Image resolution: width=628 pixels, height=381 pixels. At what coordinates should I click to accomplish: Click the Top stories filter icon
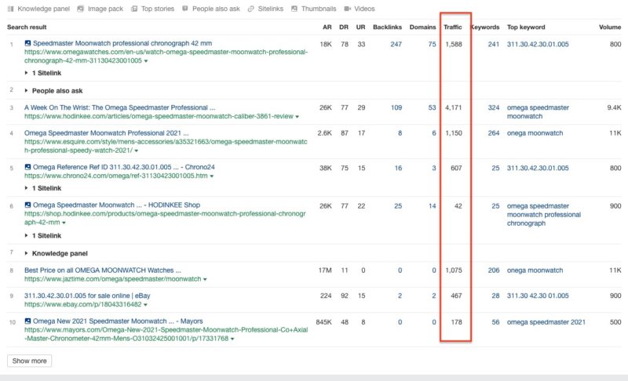(x=134, y=9)
